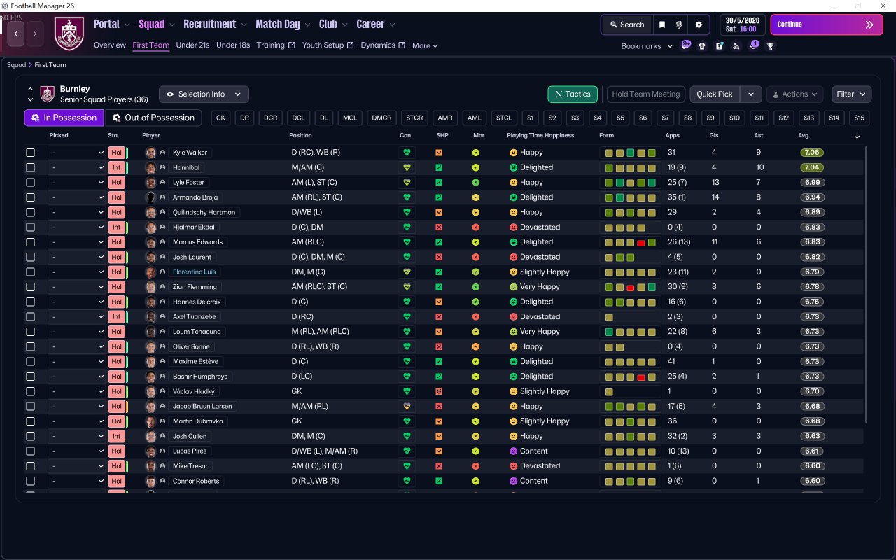This screenshot has width=896, height=560.
Task: Tick the checkbox for Kyle Walker
Action: click(x=30, y=153)
